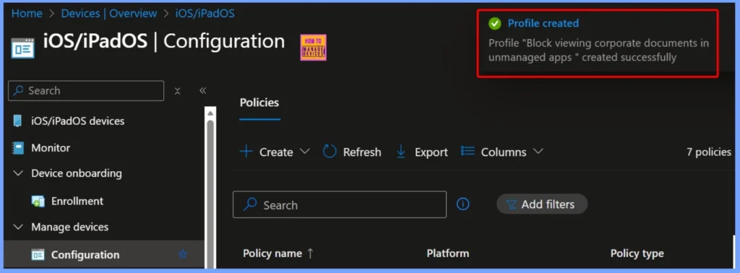This screenshot has height=273, width=740.
Task: Collapse the Device onboarding section
Action: pos(18,173)
